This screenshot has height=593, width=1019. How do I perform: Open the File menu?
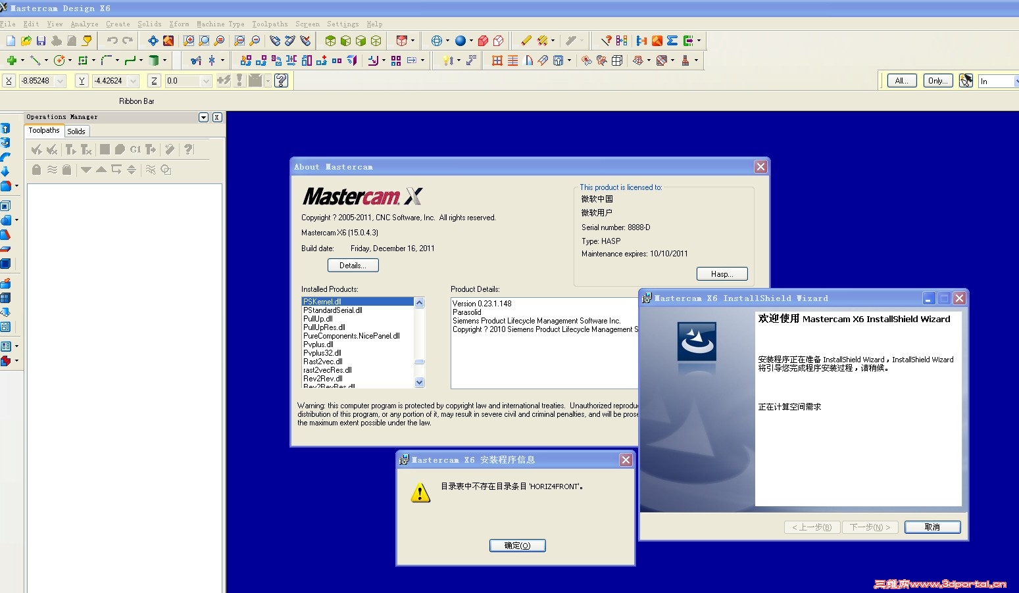(8, 24)
